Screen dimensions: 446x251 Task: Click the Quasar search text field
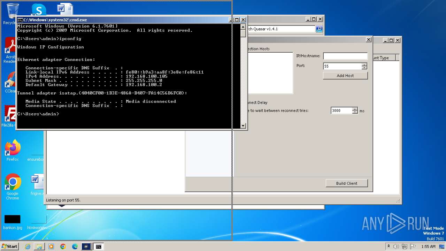pos(281,29)
